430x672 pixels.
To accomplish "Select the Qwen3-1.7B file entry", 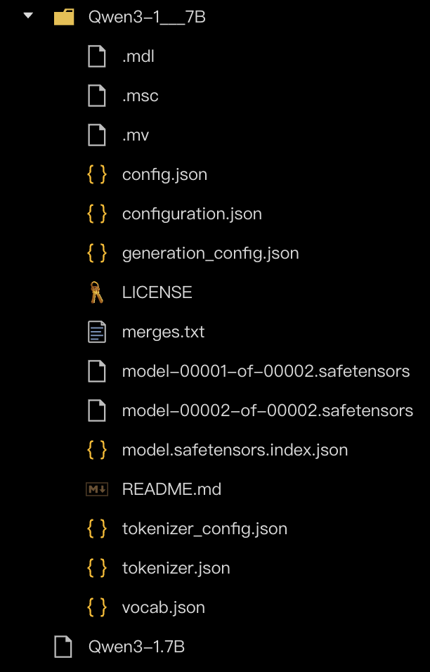I will point(136,647).
